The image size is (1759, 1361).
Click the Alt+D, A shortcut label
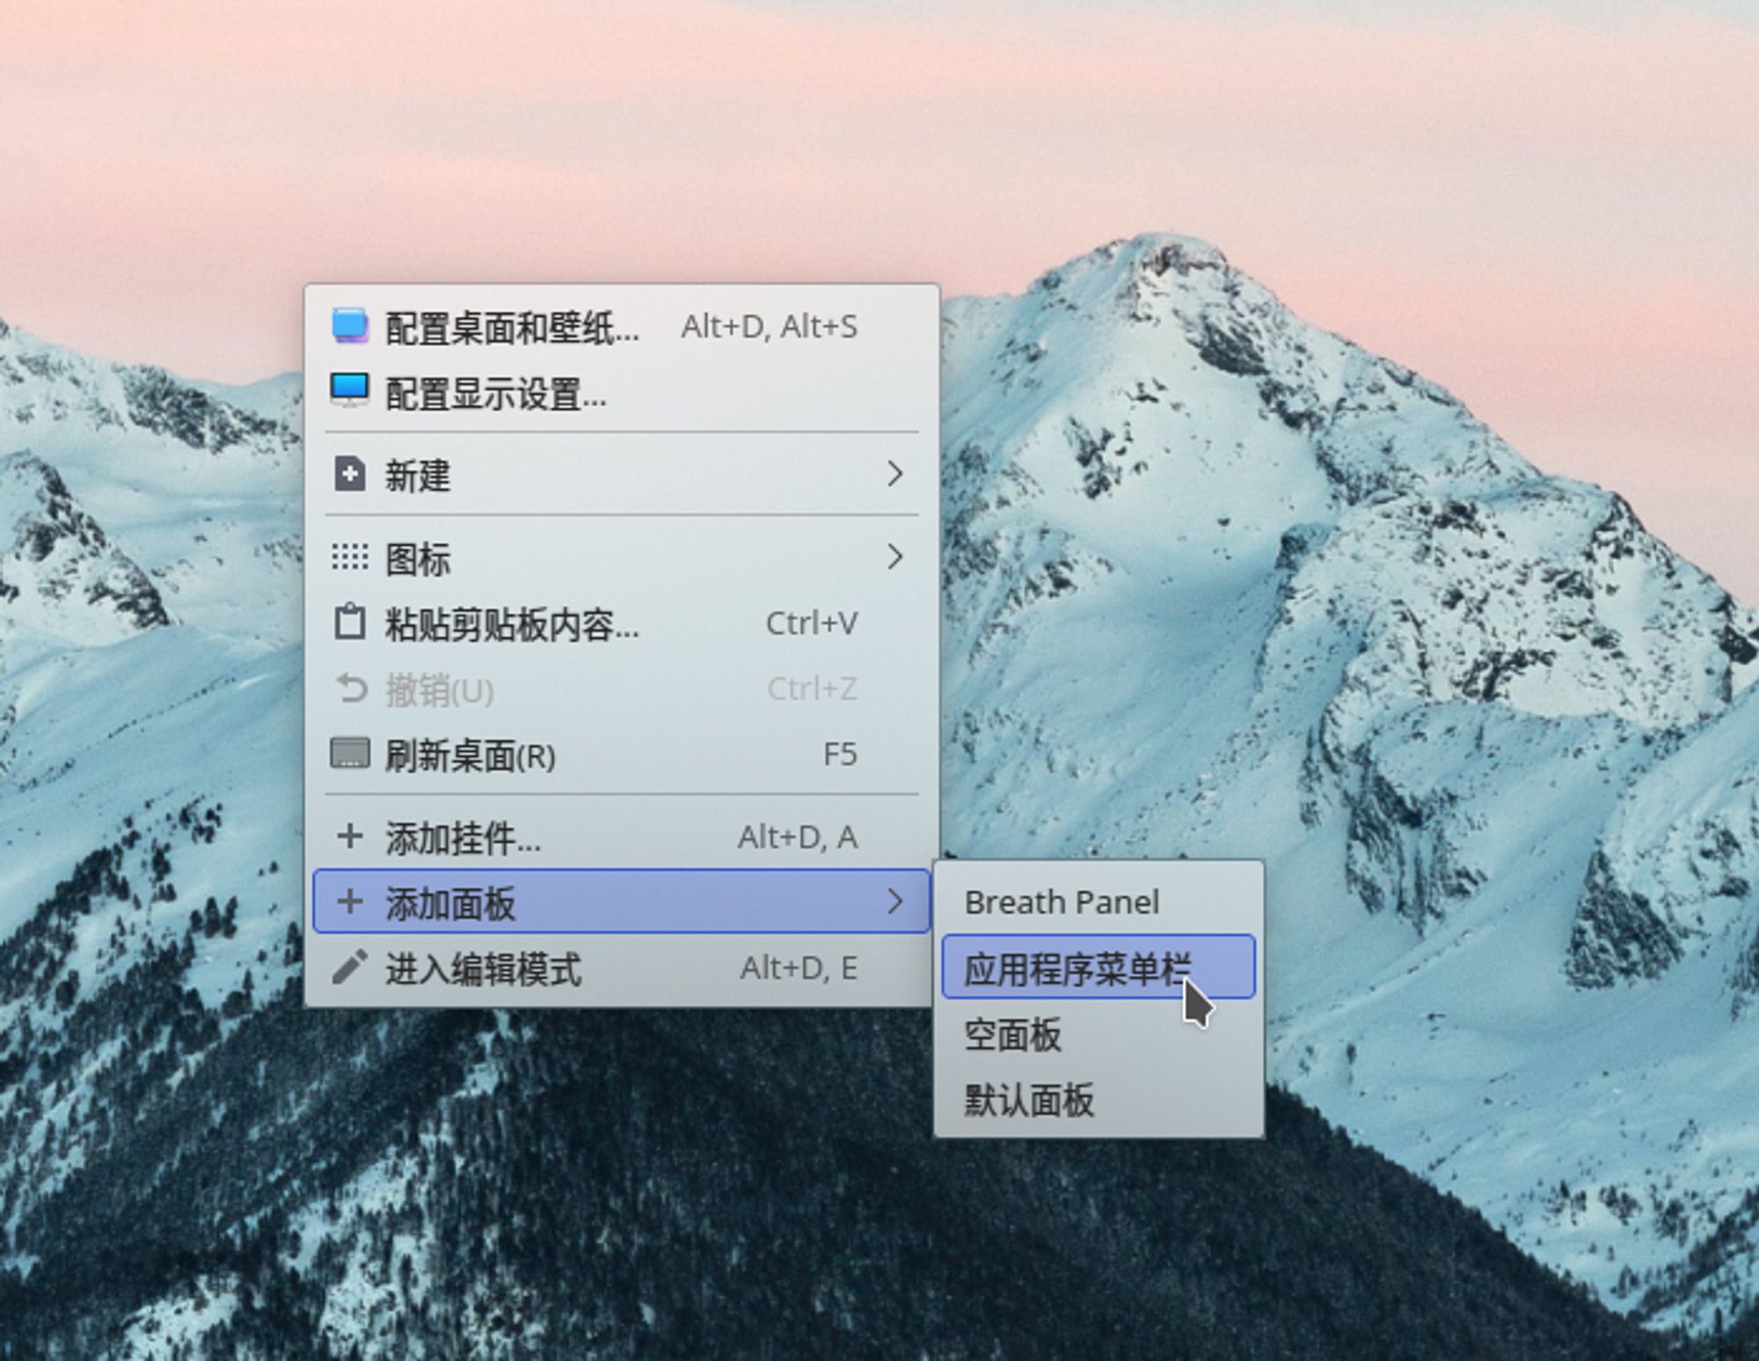tap(798, 837)
